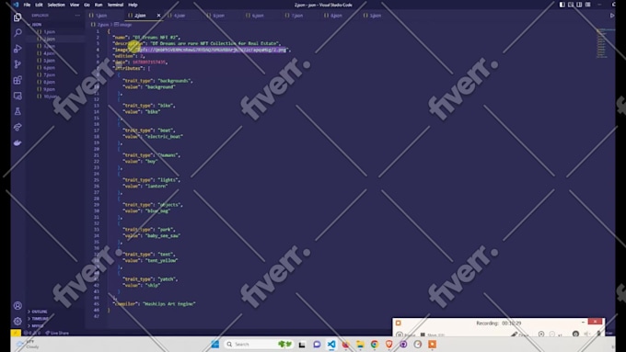Screen dimensions: 626x352
Task: Click Explorer views and more actions ellipsis
Action: [77, 15]
